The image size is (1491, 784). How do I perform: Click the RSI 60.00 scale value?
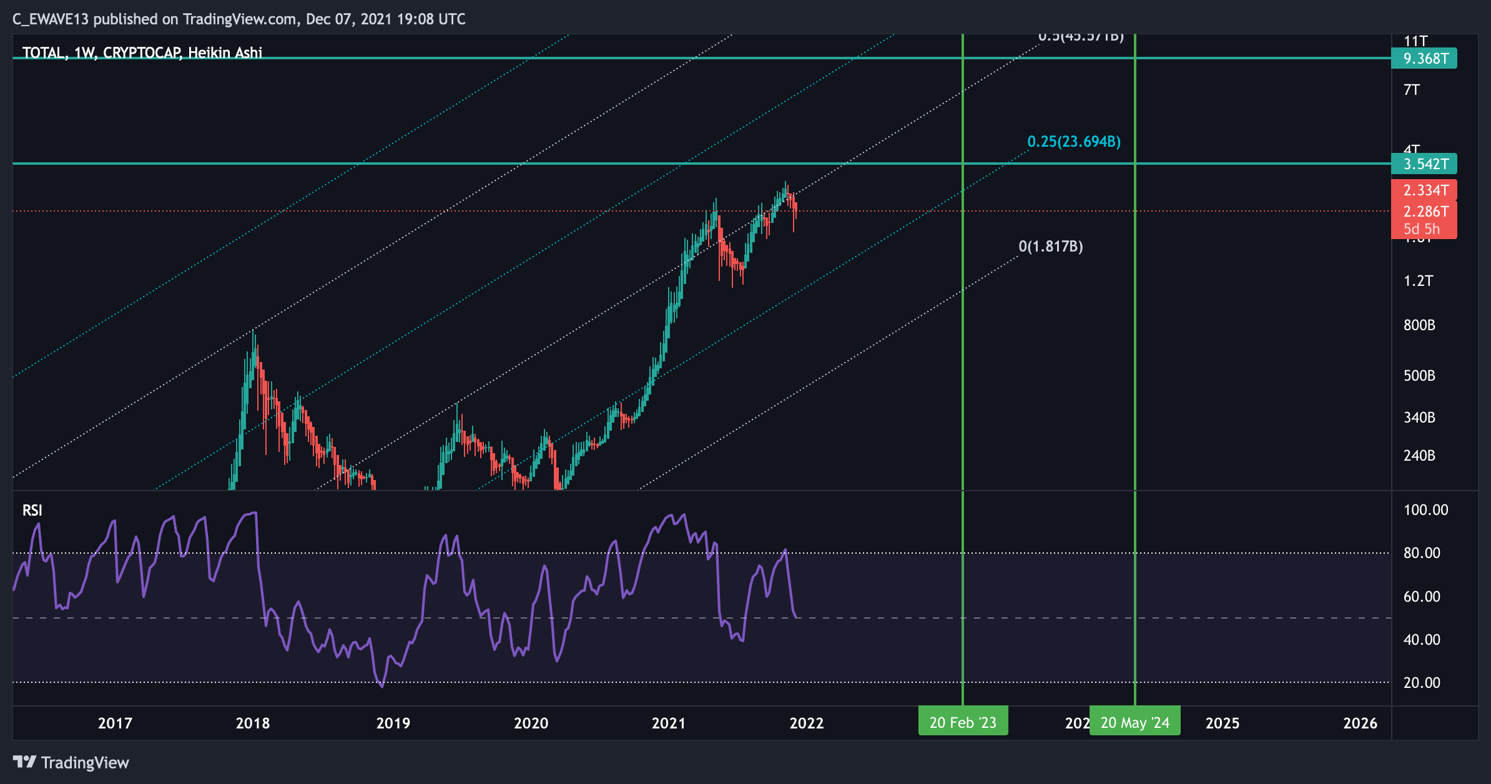click(1422, 597)
